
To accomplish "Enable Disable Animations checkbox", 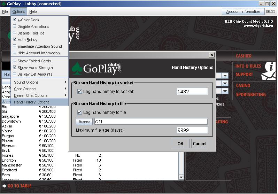I will [15, 26].
